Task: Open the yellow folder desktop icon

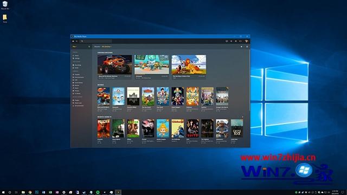Action: click(x=5, y=18)
